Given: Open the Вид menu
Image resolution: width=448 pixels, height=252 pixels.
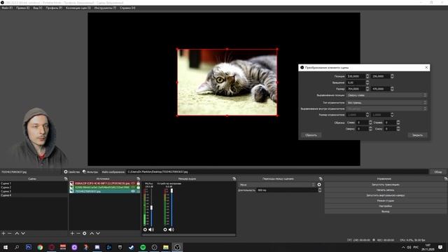Looking at the screenshot, I should (37, 8).
